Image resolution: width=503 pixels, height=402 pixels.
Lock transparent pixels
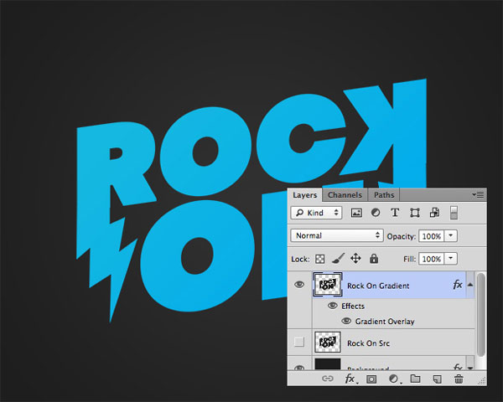click(320, 259)
